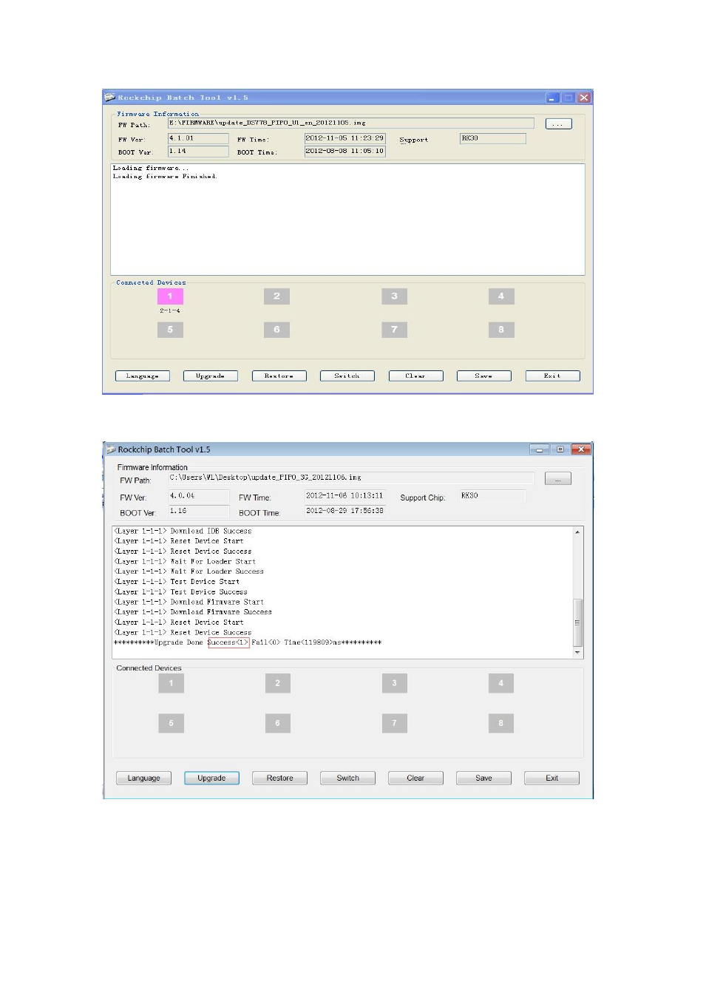Select device slot 3 in lower window

pyautogui.click(x=394, y=683)
